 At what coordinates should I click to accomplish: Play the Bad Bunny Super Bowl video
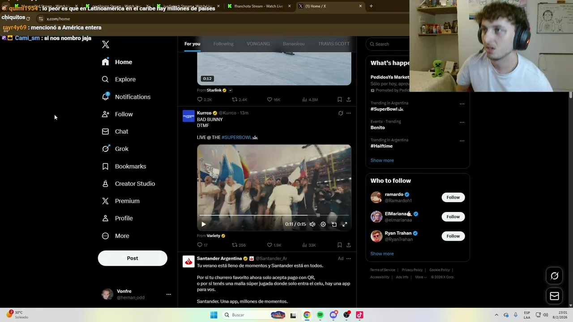(204, 224)
